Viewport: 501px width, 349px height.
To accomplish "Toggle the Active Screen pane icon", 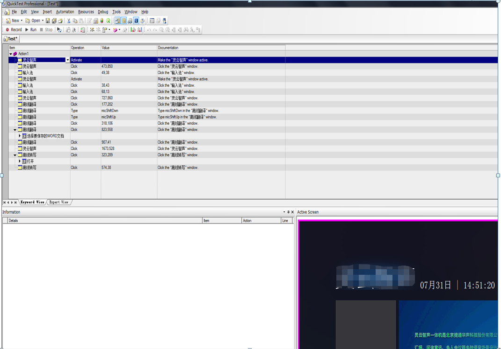I will [x=118, y=21].
